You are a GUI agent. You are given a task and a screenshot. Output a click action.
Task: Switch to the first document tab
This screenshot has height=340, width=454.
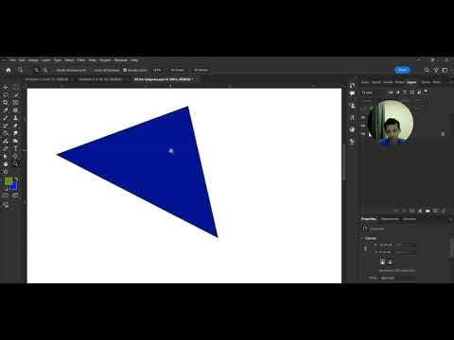coord(46,79)
